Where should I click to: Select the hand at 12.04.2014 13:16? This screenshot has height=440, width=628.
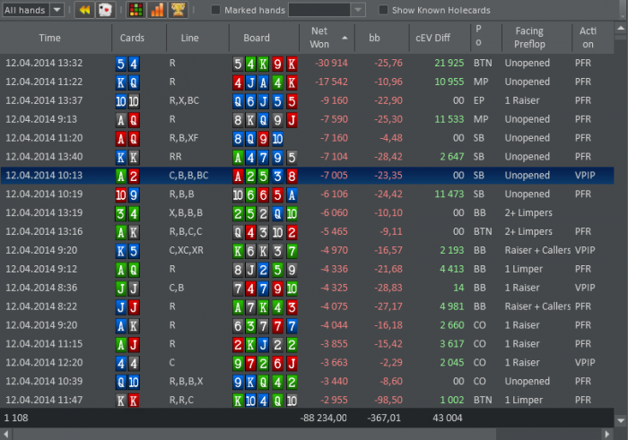(307, 231)
